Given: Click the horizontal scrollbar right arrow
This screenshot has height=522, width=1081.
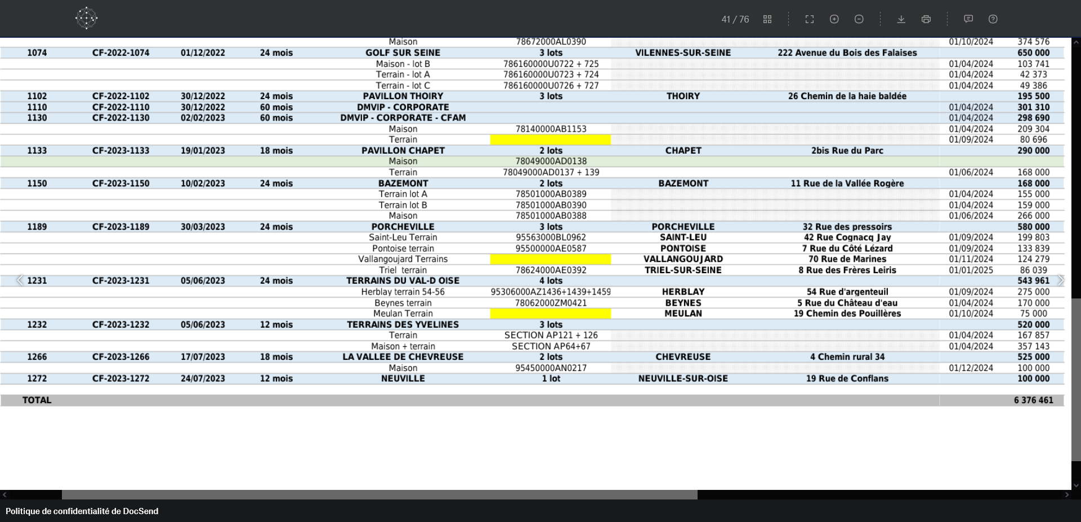Looking at the screenshot, I should coord(1066,495).
